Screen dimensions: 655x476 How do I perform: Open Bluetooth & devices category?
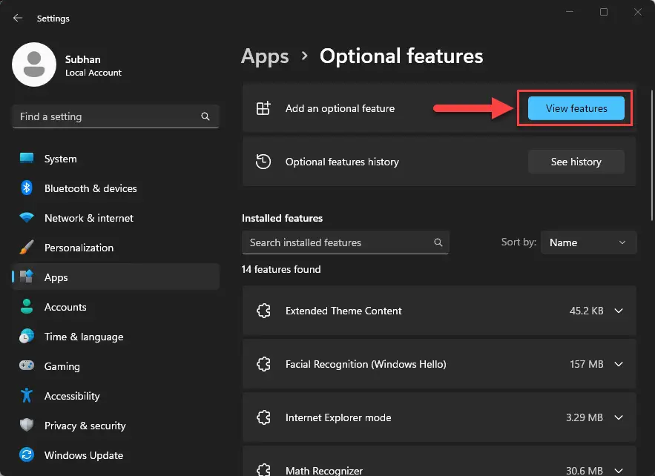point(116,188)
